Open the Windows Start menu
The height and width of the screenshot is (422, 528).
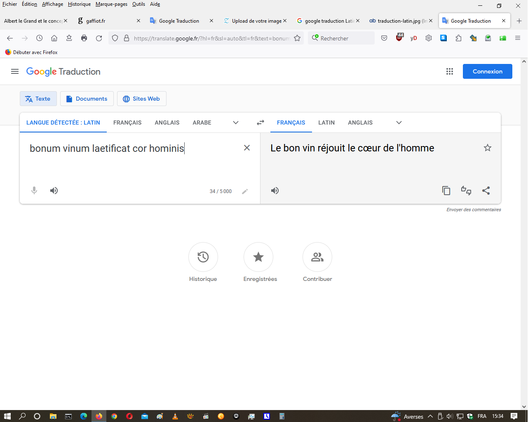[7, 416]
